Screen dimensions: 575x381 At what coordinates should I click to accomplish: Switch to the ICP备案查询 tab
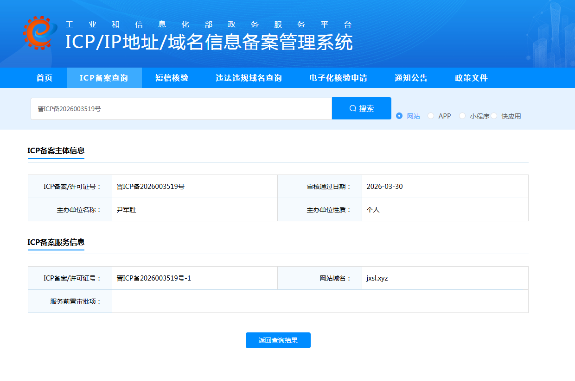(x=104, y=78)
